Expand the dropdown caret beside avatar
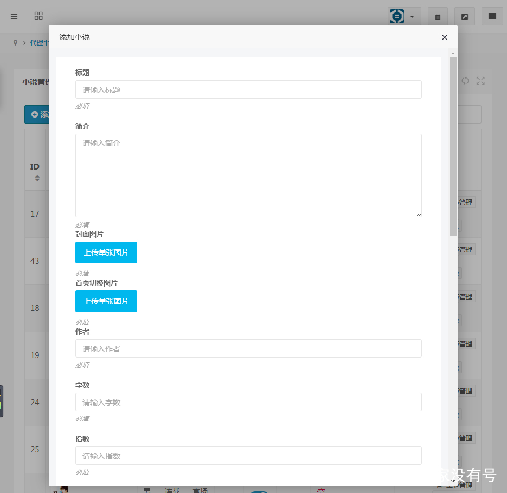Viewport: 507px width, 493px height. click(412, 16)
